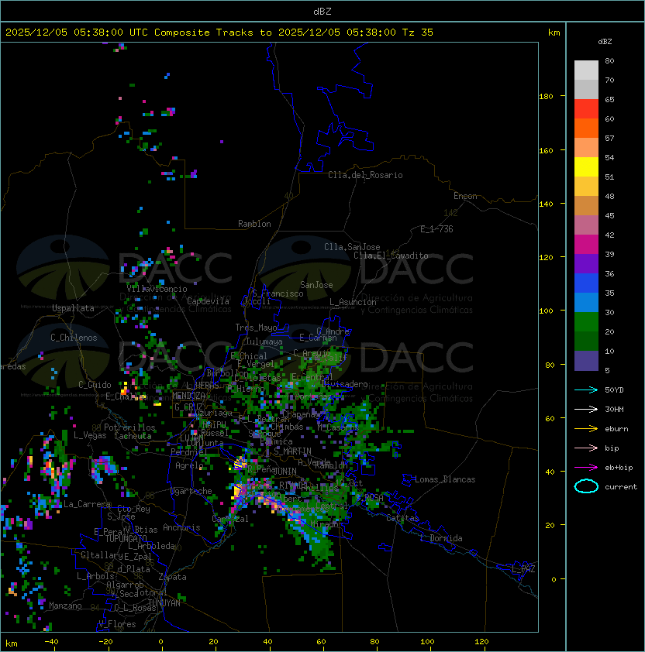
Task: Click the 'TUNUYAN' city label
Action: pos(164,603)
